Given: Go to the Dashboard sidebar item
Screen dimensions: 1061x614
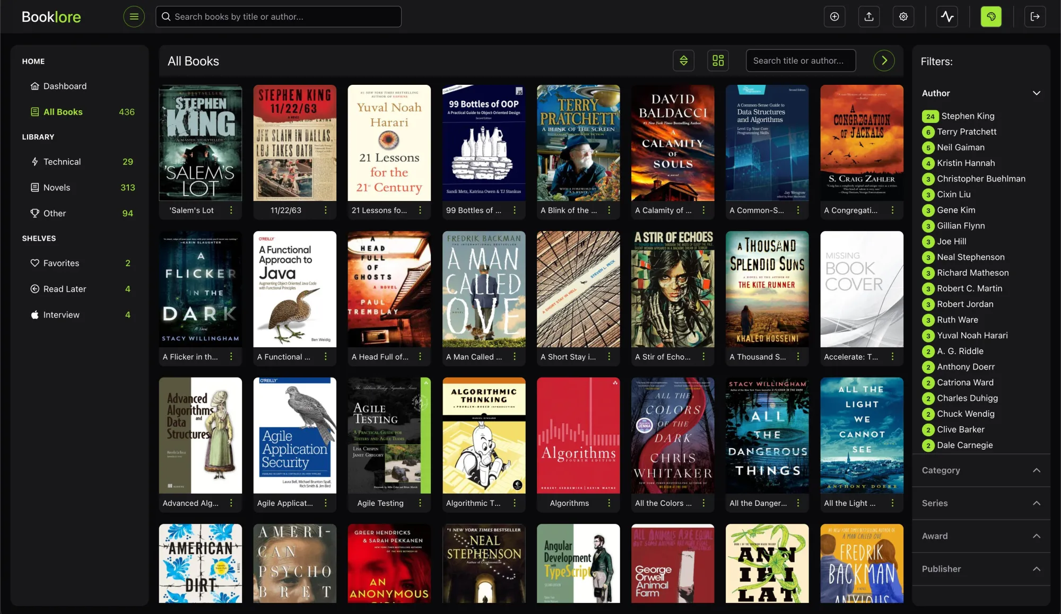Looking at the screenshot, I should tap(65, 86).
